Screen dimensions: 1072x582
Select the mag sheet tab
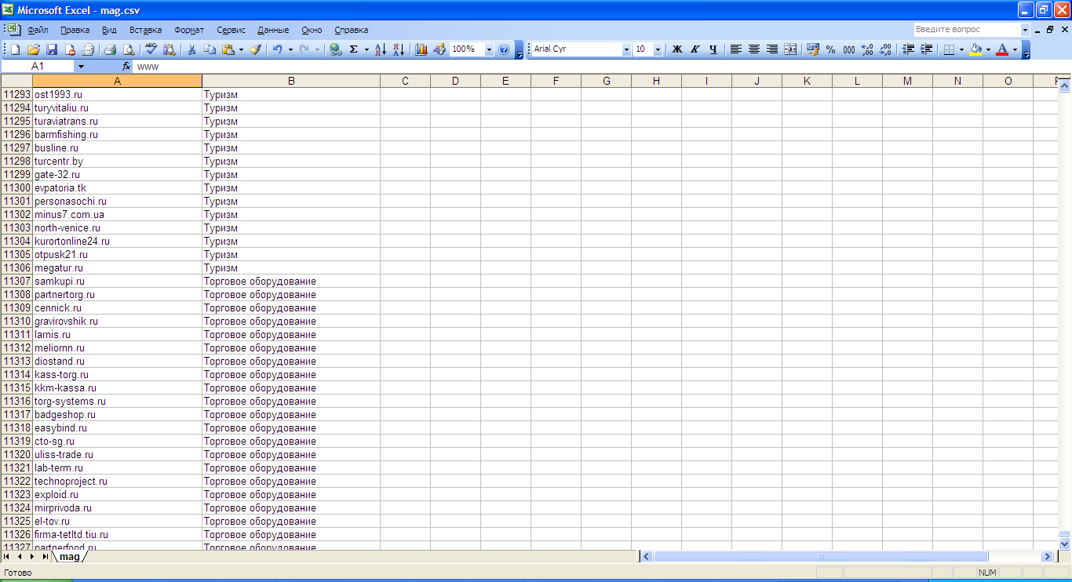[x=70, y=556]
